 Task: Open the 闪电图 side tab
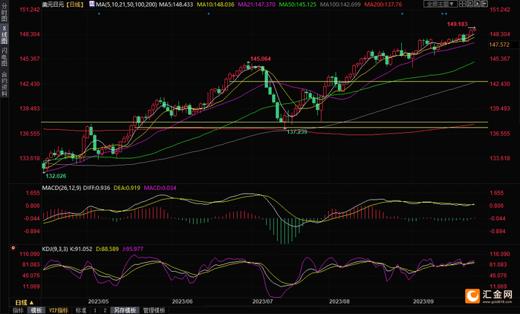tap(4, 57)
